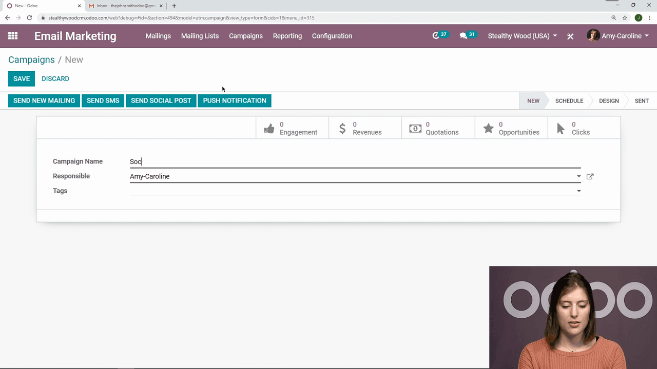Click the Engagement thumbs-up stat button
The width and height of the screenshot is (657, 369).
292,128
